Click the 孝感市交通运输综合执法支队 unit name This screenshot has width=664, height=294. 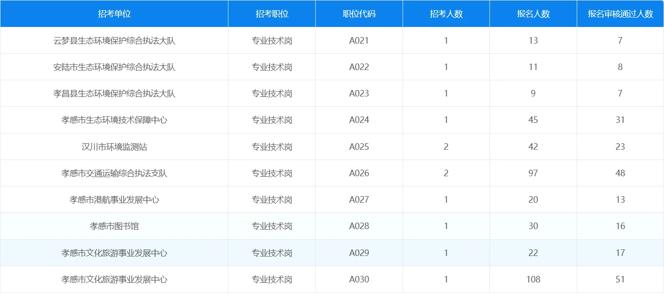[114, 173]
